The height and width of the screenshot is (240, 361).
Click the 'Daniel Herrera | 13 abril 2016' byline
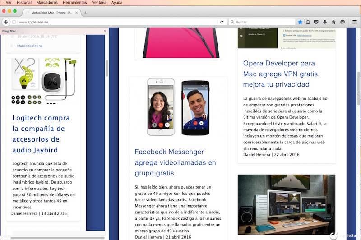coord(38,213)
